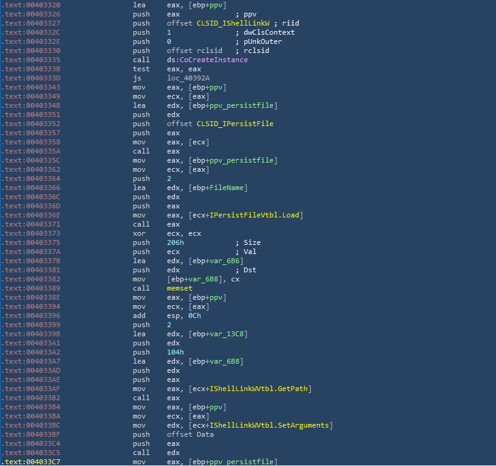Click IShellLinkWVtbl.GetPath member reference
The height and width of the screenshot is (466, 496).
click(x=264, y=389)
